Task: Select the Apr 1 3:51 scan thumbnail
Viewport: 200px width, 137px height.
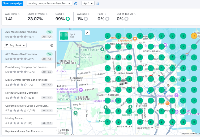Action: pos(70,36)
